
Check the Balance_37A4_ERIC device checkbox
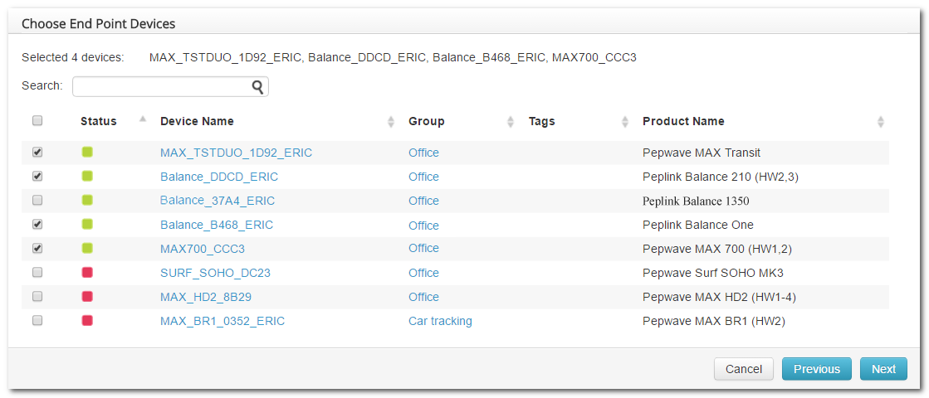pyautogui.click(x=37, y=201)
